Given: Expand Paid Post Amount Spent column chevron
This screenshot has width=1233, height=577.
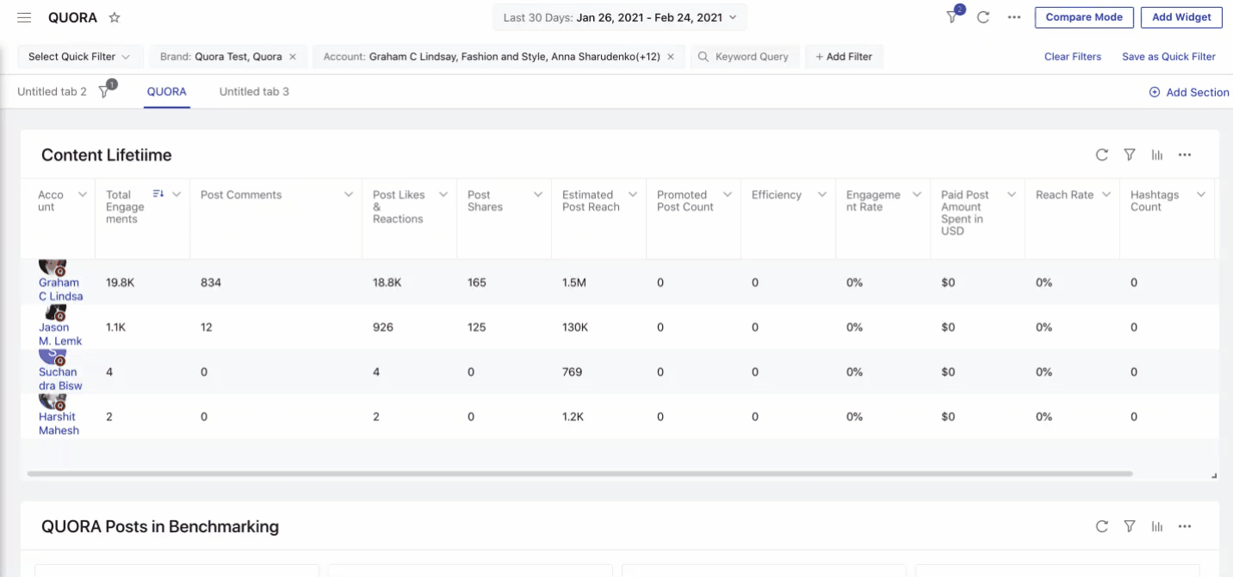Looking at the screenshot, I should 1012,195.
